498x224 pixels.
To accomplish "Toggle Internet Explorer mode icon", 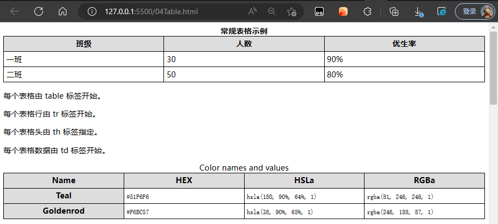I will coord(442,12).
